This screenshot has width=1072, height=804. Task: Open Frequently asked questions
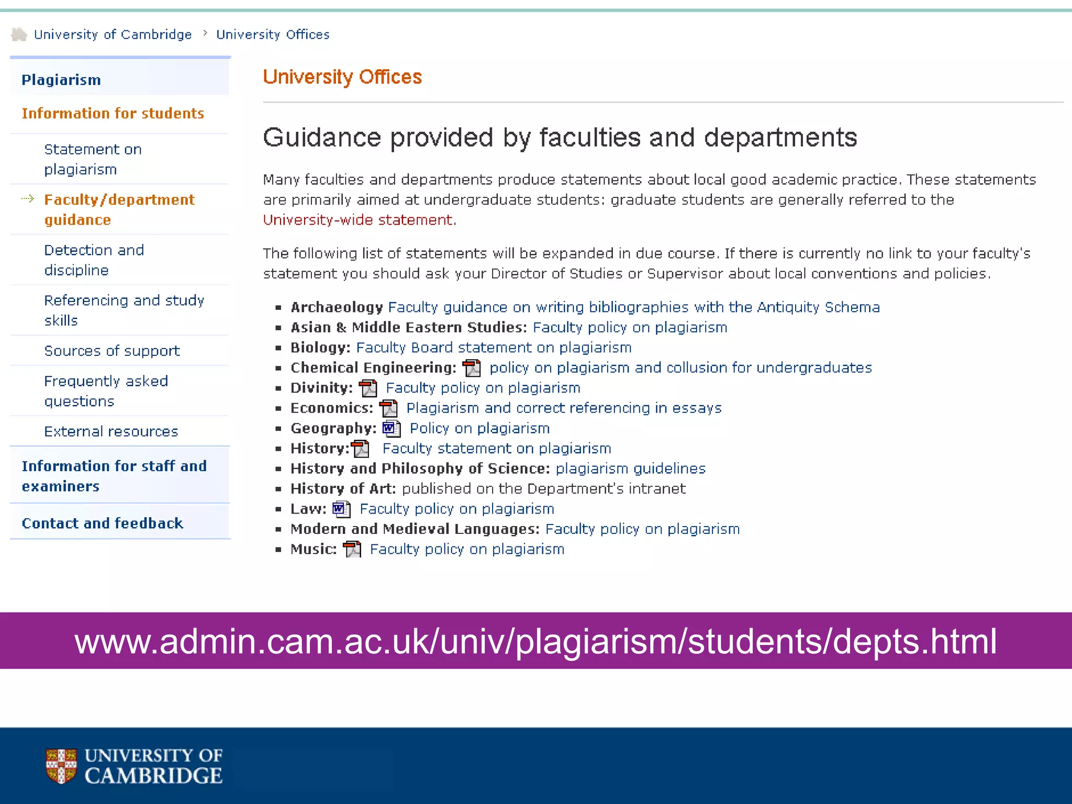(x=106, y=390)
